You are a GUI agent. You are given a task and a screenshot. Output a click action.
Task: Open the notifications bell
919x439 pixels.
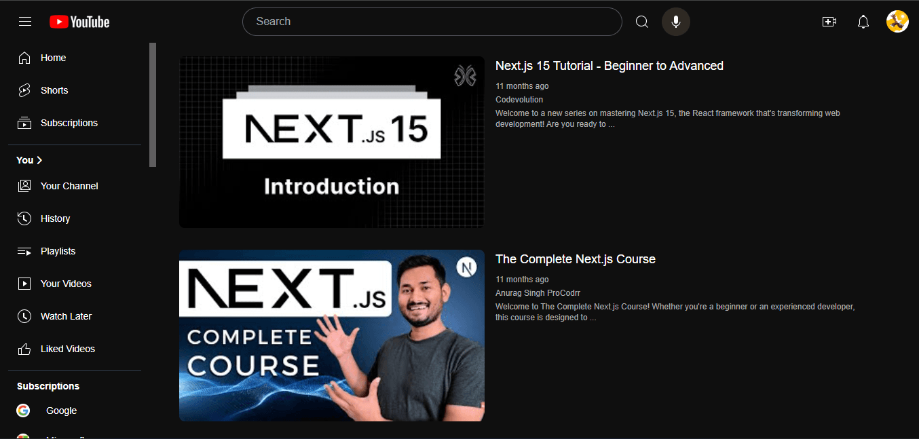(863, 22)
